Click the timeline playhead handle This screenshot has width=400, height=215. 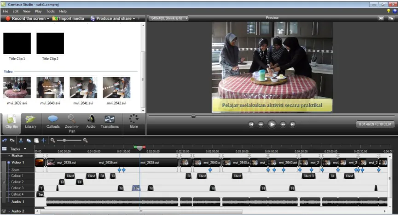(139, 148)
